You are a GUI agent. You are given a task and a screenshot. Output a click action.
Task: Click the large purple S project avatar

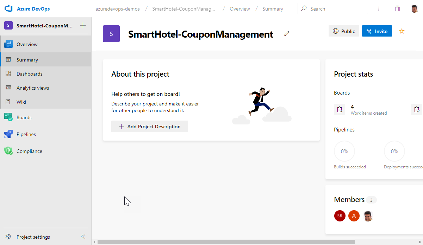(111, 34)
